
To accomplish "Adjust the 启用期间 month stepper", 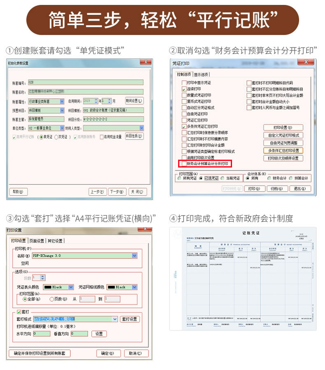I will pyautogui.click(x=109, y=101).
